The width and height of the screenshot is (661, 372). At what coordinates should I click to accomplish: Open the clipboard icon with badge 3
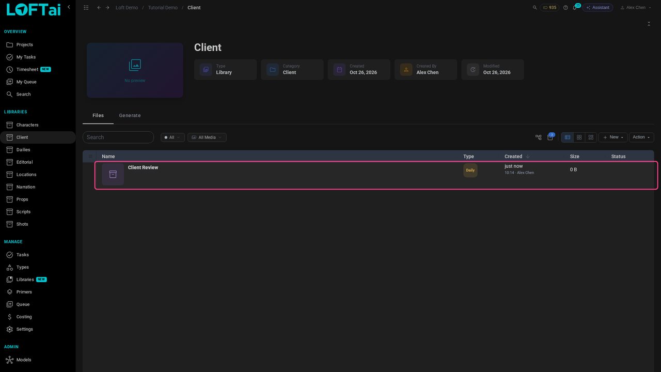click(x=550, y=137)
